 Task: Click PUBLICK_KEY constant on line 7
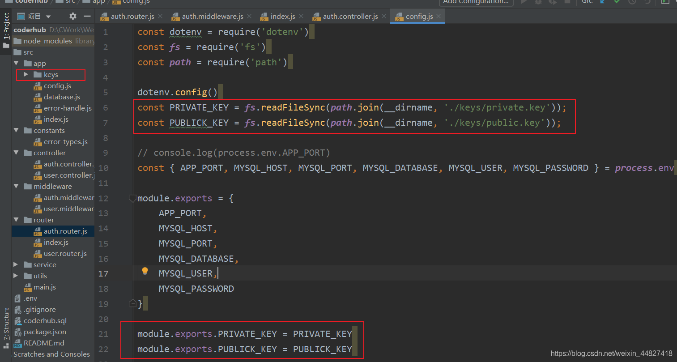click(x=199, y=123)
